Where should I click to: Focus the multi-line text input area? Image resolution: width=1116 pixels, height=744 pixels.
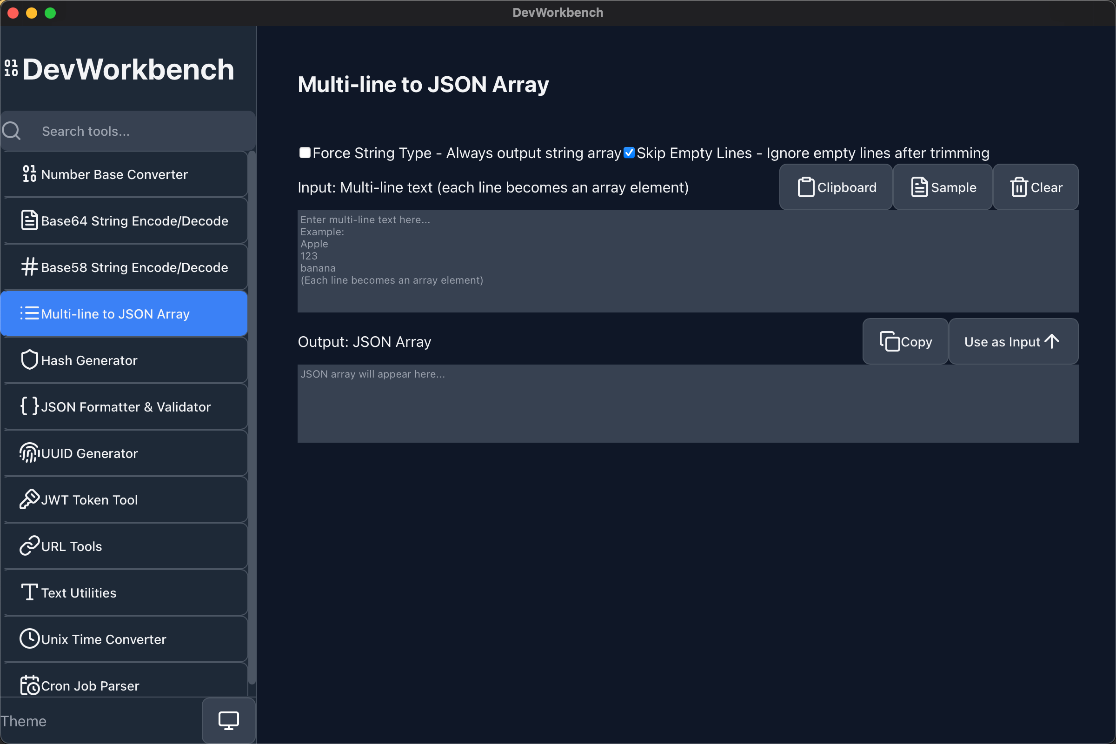[x=688, y=261]
